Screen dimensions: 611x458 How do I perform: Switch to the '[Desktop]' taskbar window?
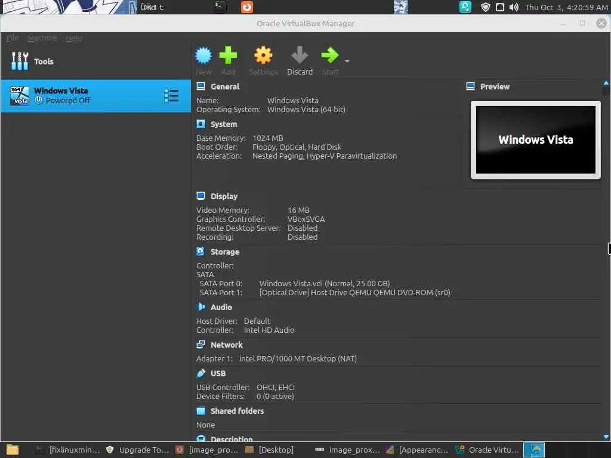pyautogui.click(x=269, y=450)
